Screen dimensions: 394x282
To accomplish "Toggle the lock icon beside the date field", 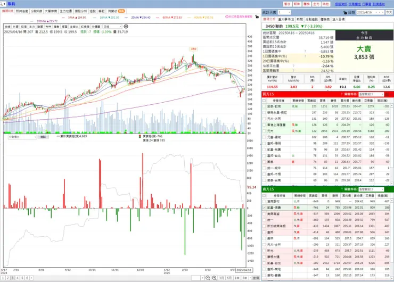I will coord(345,12).
